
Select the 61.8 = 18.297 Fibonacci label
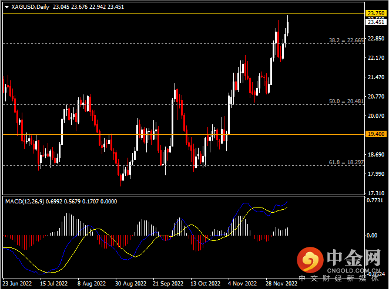pyautogui.click(x=347, y=162)
